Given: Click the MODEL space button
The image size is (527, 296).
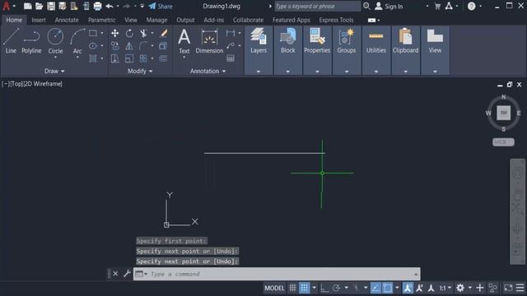Looking at the screenshot, I should pyautogui.click(x=274, y=288).
